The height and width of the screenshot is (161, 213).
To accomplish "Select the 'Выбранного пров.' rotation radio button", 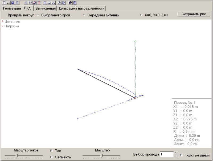I will tap(38, 15).
